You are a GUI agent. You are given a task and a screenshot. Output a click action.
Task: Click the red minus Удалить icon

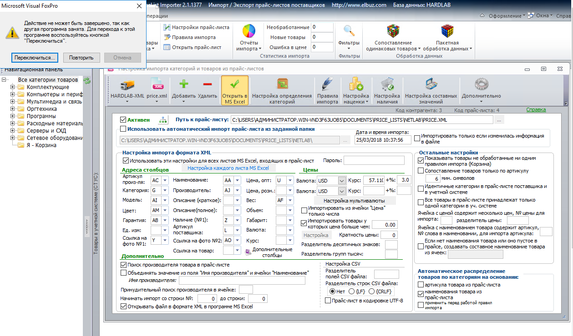pos(208,84)
